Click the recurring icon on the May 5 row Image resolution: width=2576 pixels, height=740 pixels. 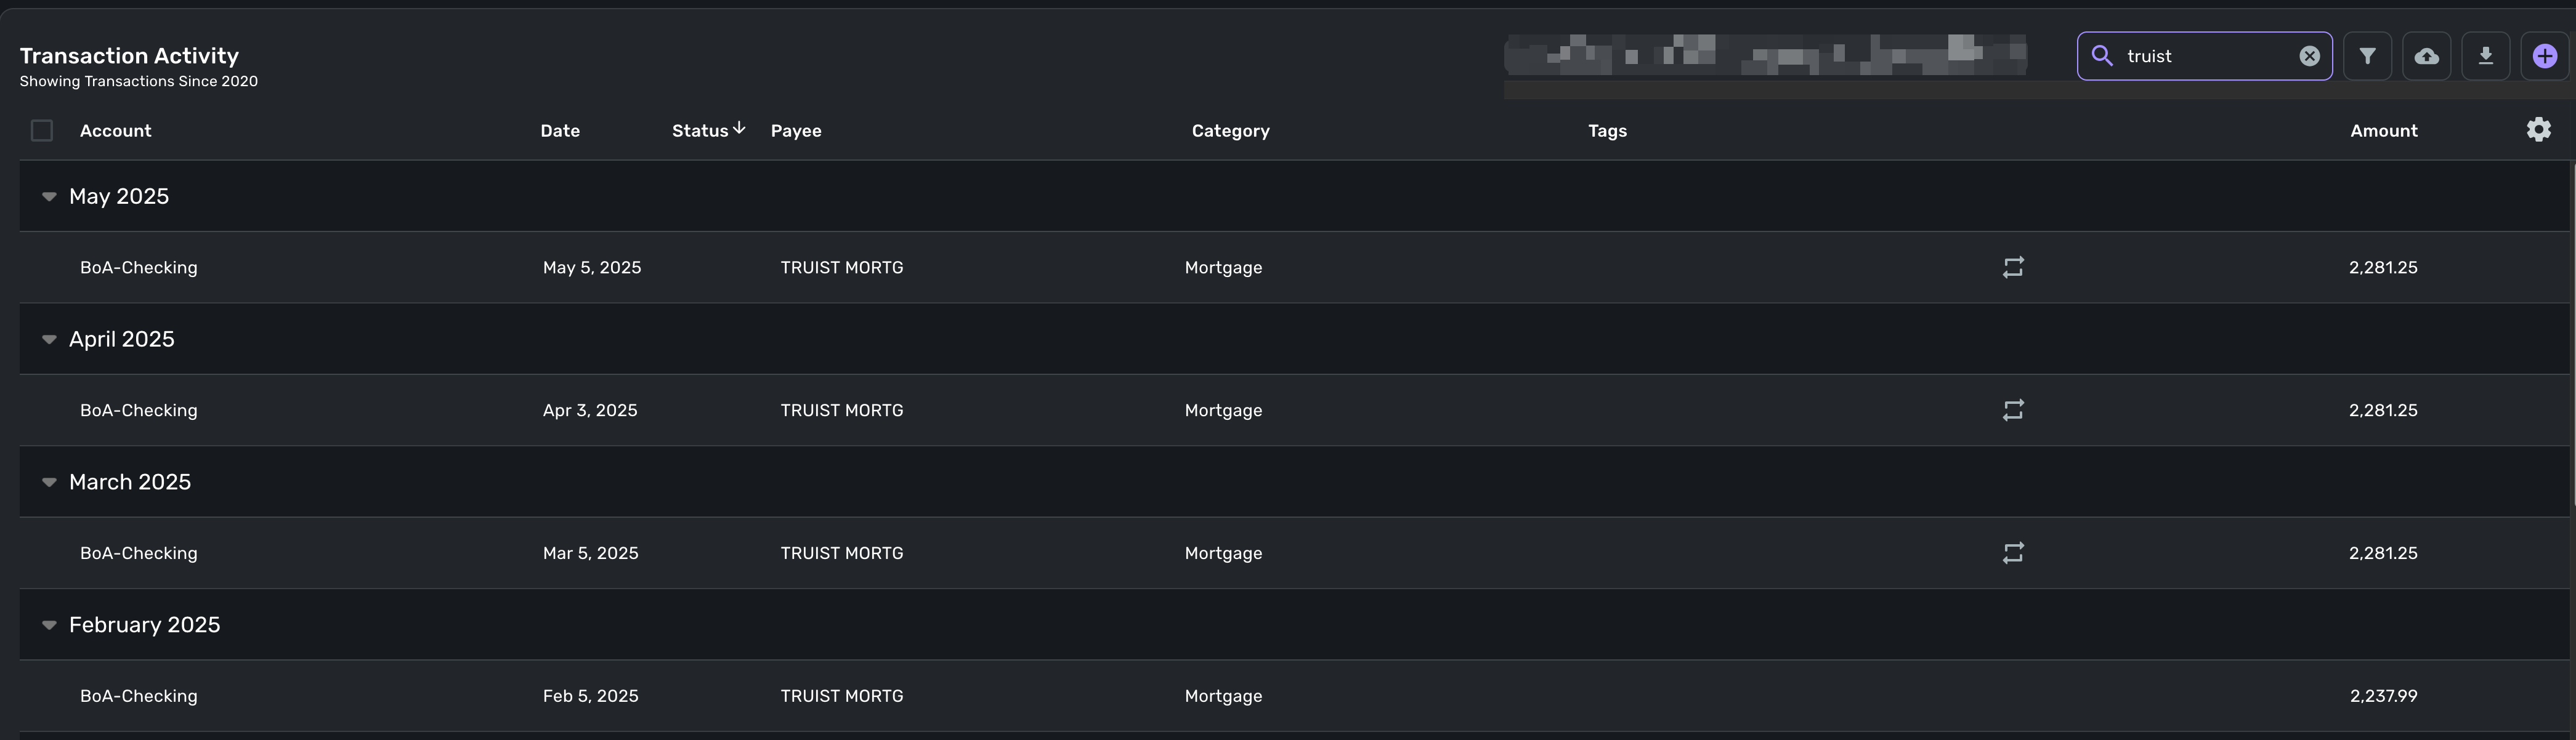[2013, 267]
